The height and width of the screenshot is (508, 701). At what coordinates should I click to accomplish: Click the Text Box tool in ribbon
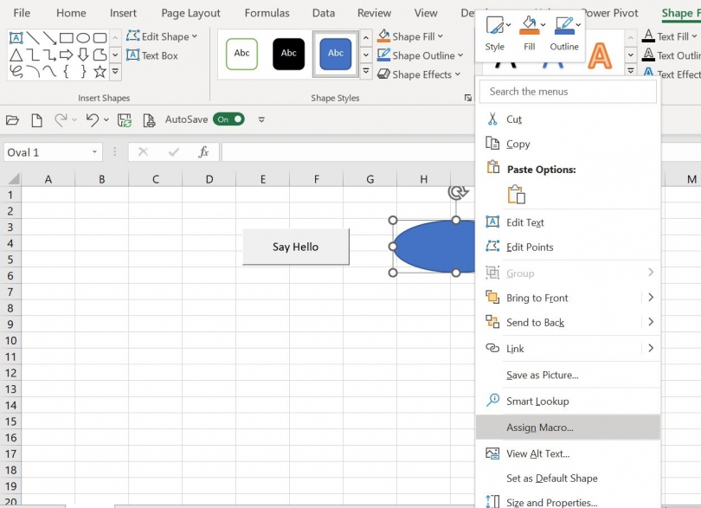click(x=152, y=55)
